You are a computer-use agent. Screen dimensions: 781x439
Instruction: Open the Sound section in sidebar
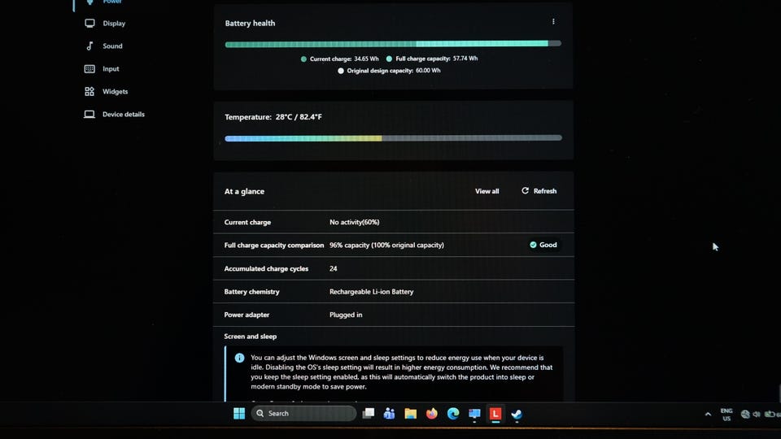tap(103, 46)
